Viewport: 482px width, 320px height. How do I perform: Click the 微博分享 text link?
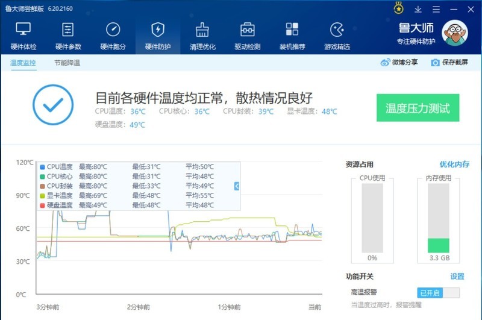[x=404, y=63]
